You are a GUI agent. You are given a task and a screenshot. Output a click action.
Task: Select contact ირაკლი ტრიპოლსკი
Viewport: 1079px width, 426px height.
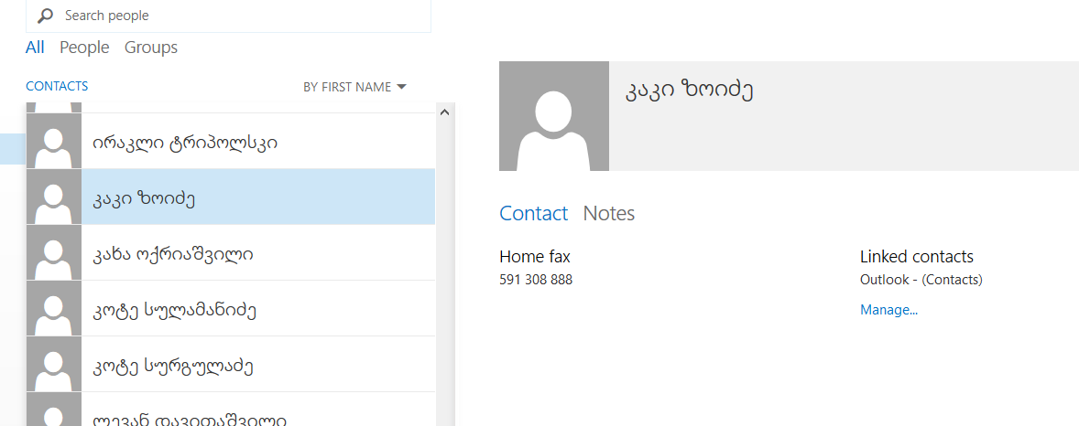point(185,143)
